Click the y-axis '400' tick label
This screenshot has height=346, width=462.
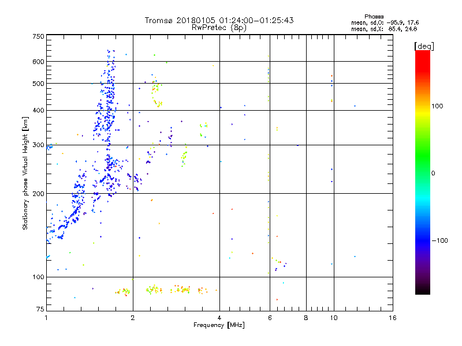coord(38,110)
